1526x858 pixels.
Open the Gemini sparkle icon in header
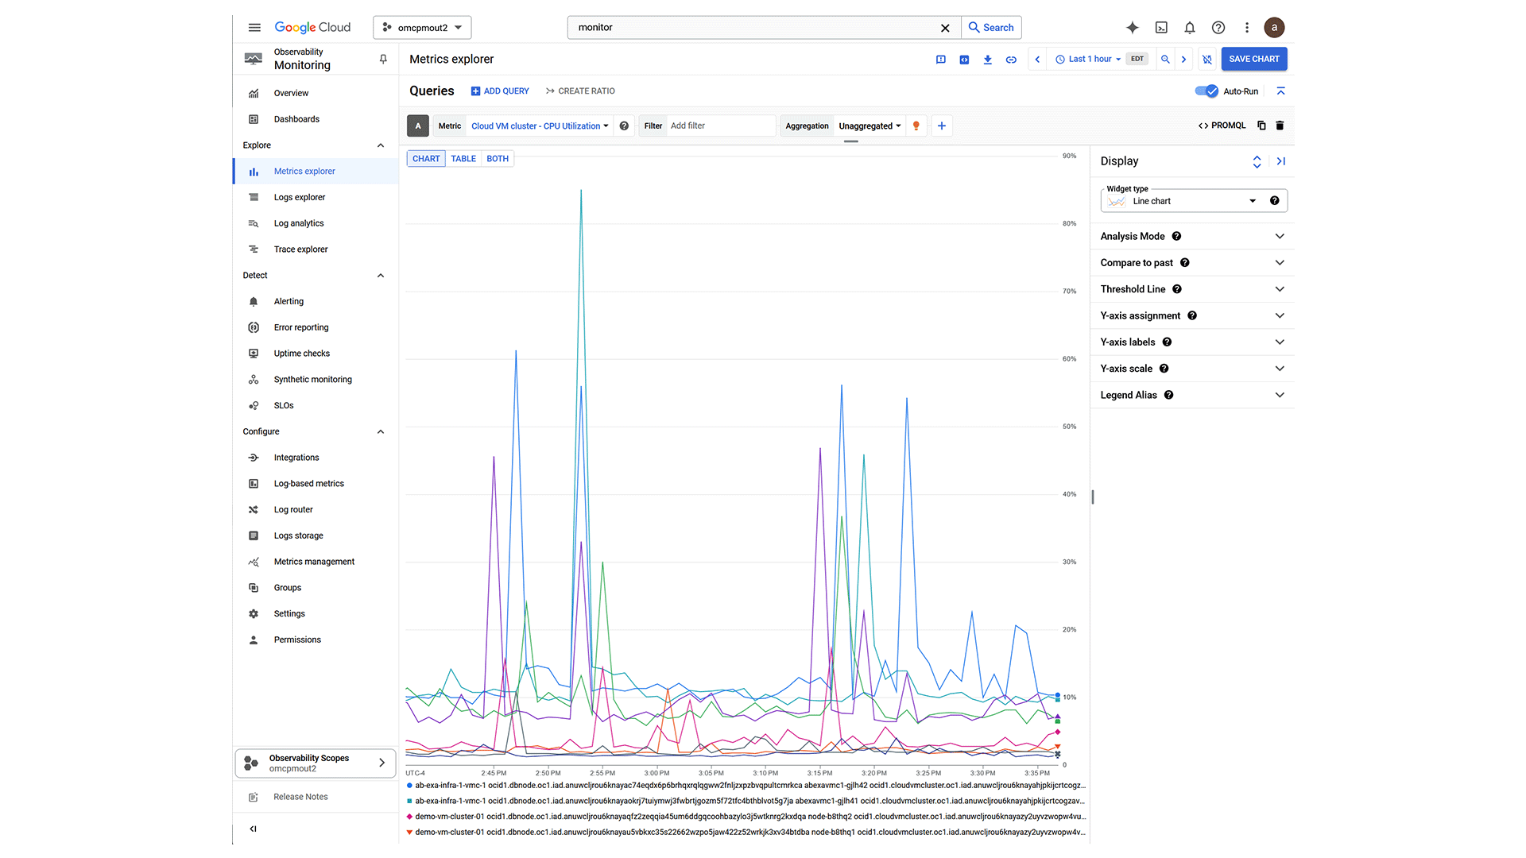click(1132, 27)
